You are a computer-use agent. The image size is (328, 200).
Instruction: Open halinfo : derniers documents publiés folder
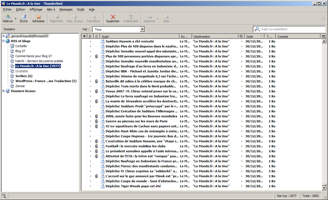point(39,61)
